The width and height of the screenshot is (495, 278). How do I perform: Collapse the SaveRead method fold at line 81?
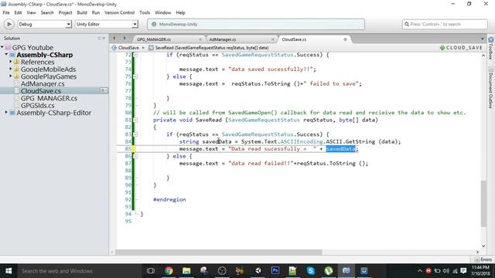point(135,120)
